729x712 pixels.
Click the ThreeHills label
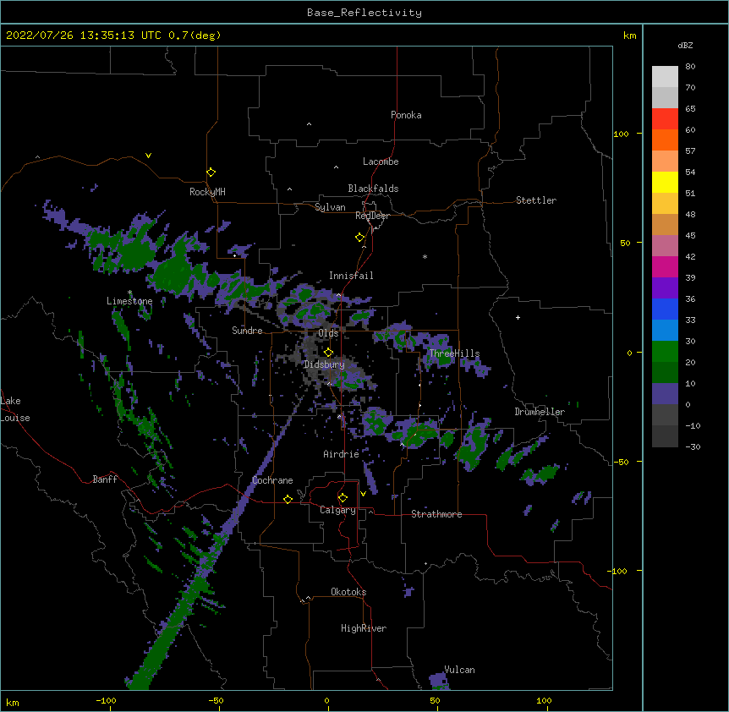click(454, 353)
